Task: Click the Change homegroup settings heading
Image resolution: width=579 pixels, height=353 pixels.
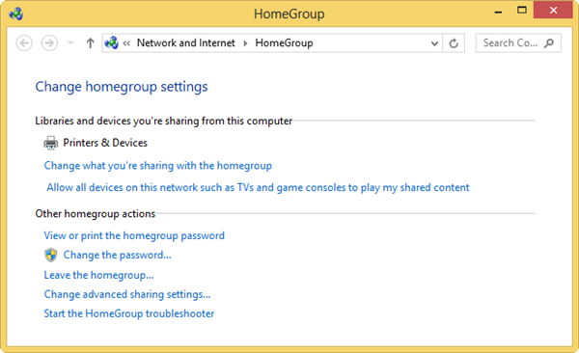Action: pyautogui.click(x=122, y=87)
